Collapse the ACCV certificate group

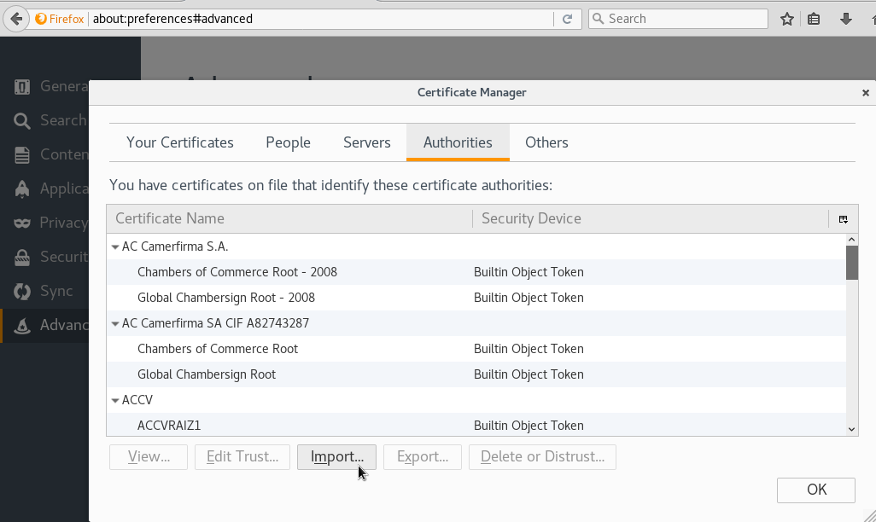(x=115, y=400)
